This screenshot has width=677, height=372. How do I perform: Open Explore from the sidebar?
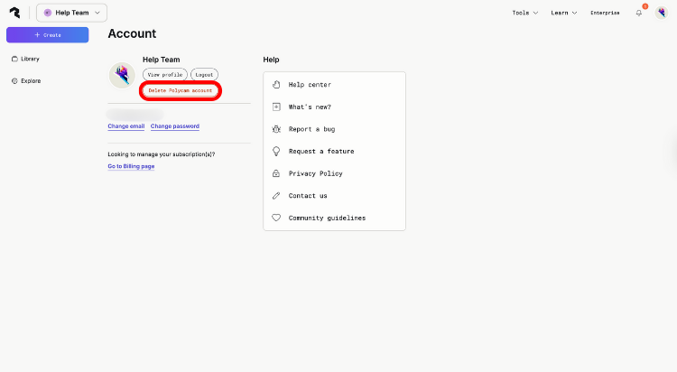tap(31, 81)
